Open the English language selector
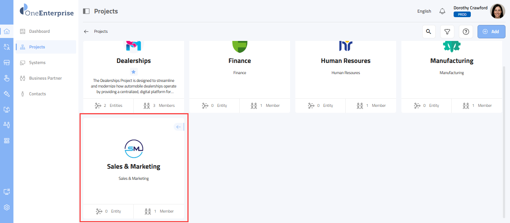This screenshot has width=510, height=223. point(424,11)
